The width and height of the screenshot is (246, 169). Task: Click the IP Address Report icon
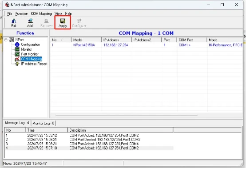click(17, 64)
